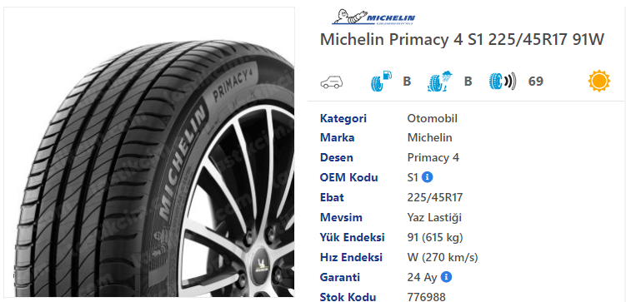Click the passenger car vehicle type icon

[x=332, y=82]
